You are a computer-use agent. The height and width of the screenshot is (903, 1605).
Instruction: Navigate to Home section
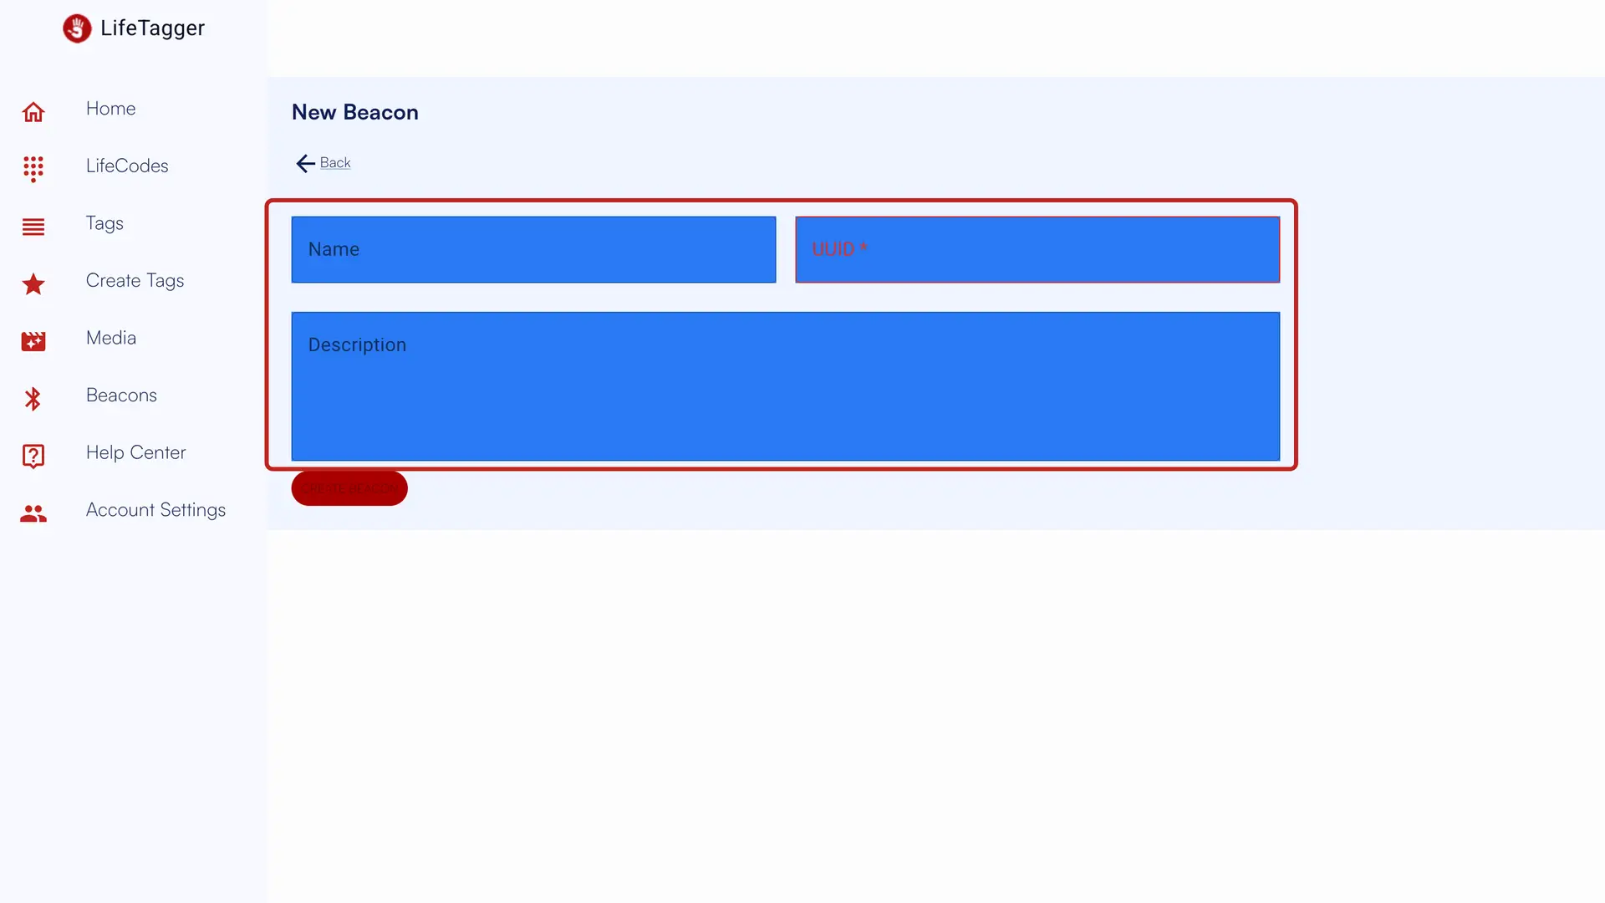pyautogui.click(x=110, y=108)
